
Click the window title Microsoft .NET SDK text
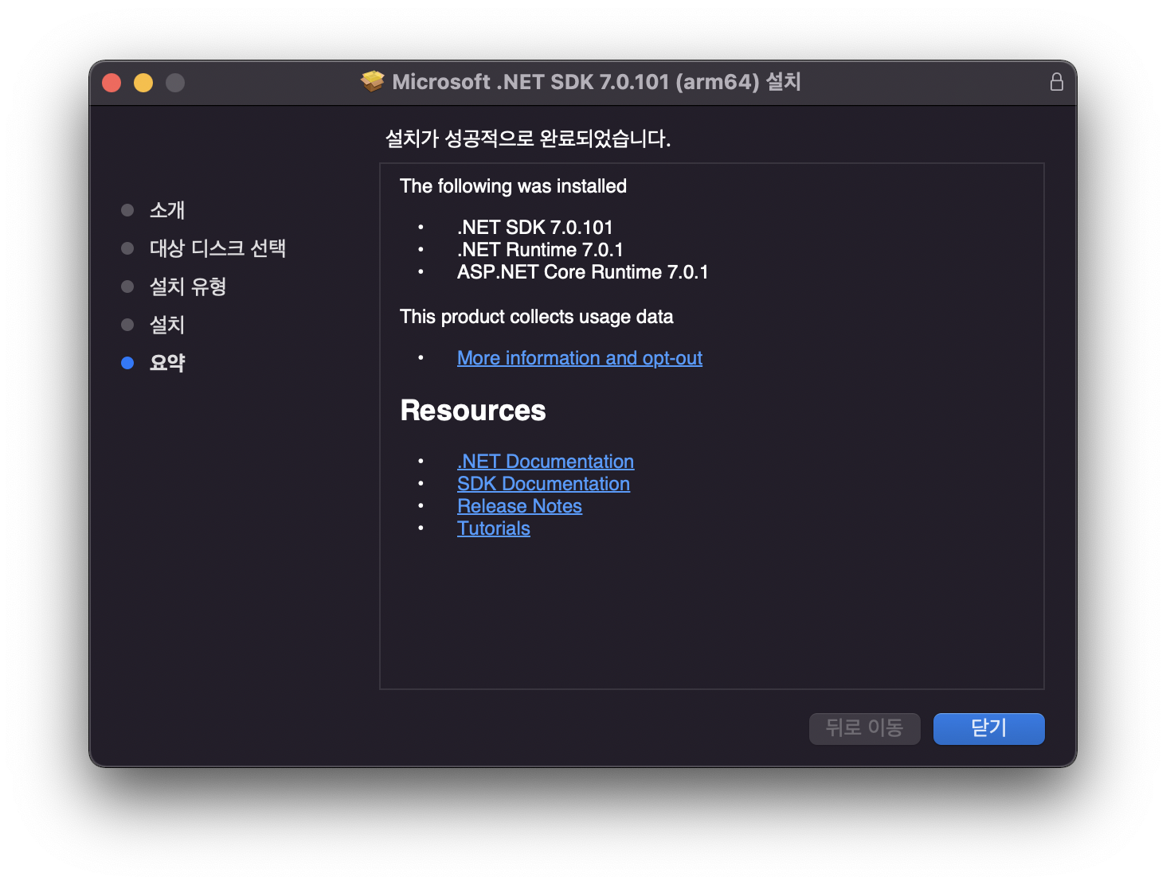[x=597, y=82]
